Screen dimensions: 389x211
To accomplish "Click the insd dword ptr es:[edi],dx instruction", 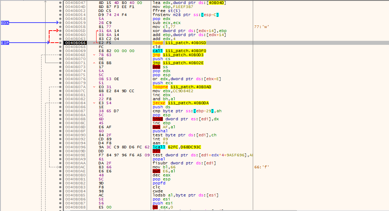I will tap(186, 119).
